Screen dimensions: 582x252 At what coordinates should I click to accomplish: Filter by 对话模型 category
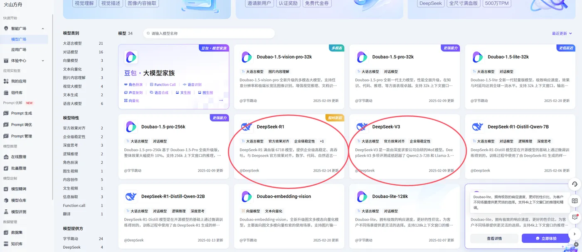(70, 52)
